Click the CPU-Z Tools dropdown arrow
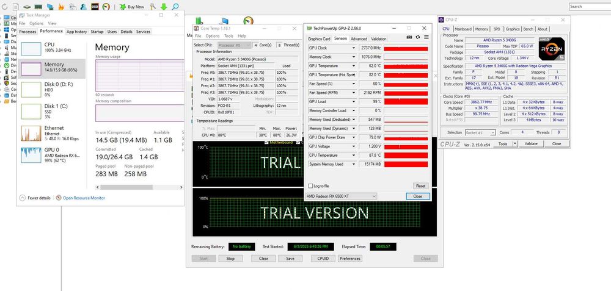Image resolution: width=611 pixels, height=291 pixels. click(514, 143)
